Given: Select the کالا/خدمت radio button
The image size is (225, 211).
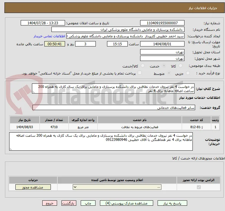Looking at the screenshot, I should coord(143,66).
